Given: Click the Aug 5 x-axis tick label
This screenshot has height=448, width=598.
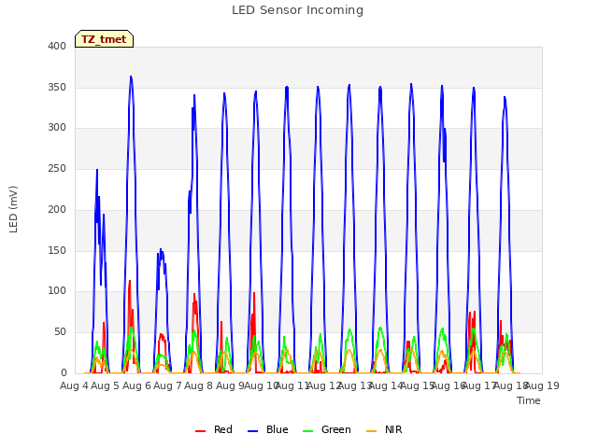Looking at the screenshot, I should coord(106,385).
